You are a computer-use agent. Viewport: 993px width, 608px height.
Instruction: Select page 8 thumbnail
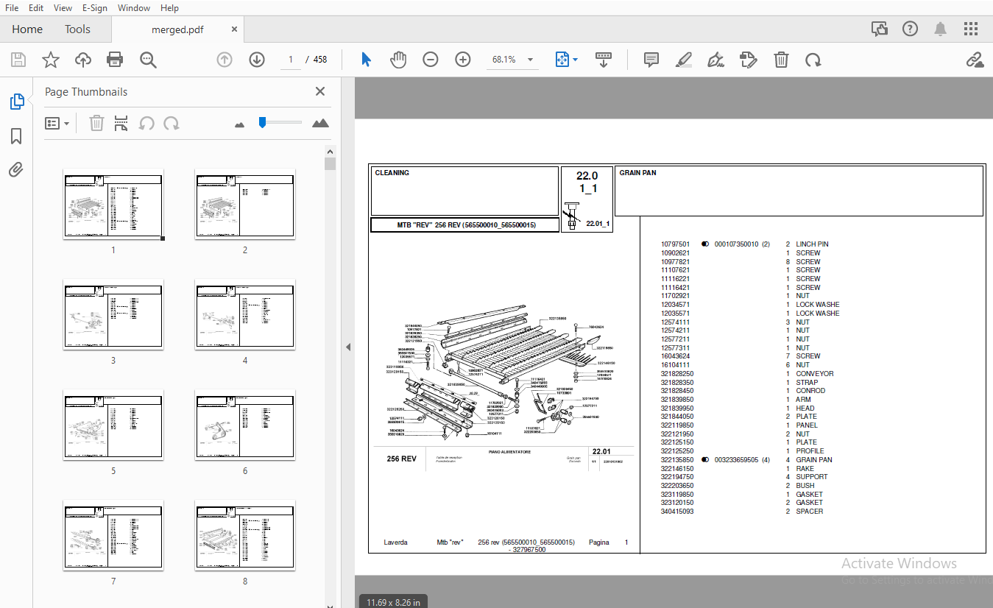(x=245, y=535)
